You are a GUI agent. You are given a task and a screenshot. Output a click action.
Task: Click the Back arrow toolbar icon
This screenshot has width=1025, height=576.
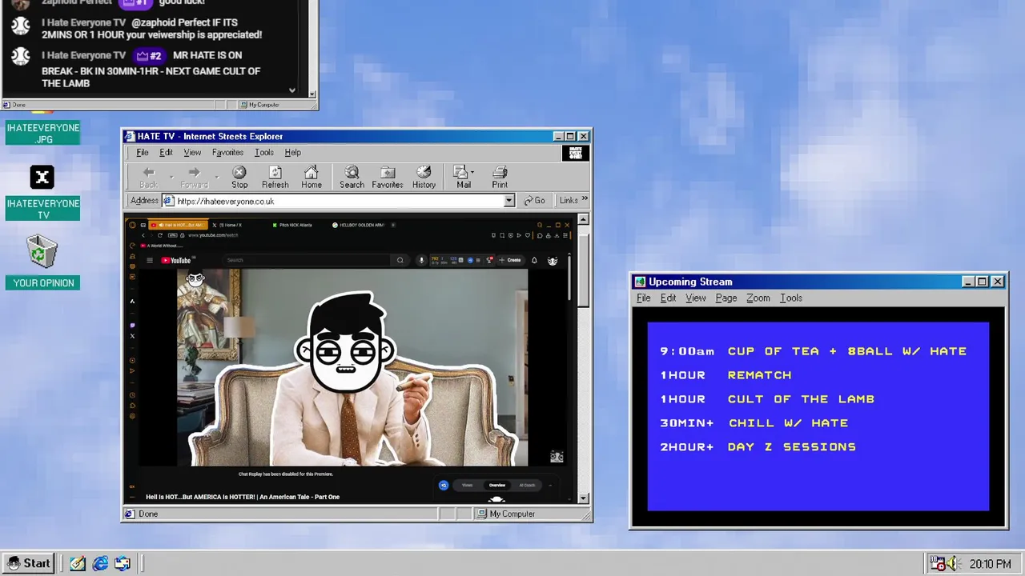coord(148,177)
